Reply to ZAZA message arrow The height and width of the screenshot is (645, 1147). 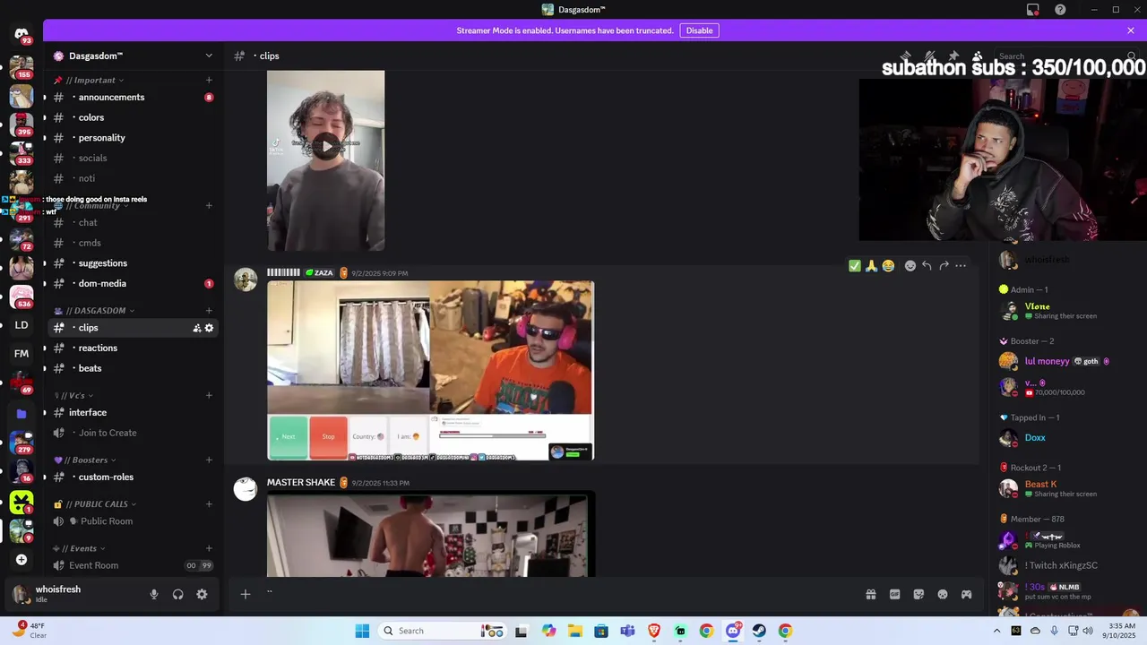coord(927,266)
